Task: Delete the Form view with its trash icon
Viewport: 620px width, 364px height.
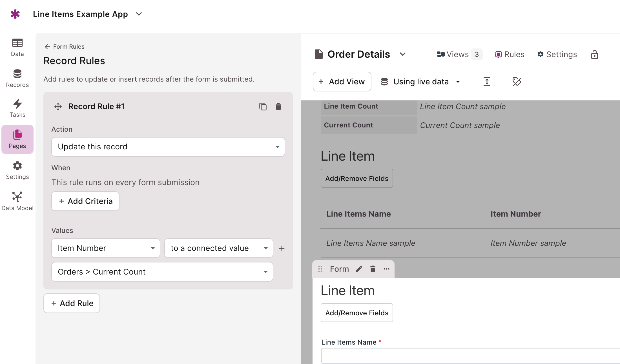Action: (x=373, y=269)
